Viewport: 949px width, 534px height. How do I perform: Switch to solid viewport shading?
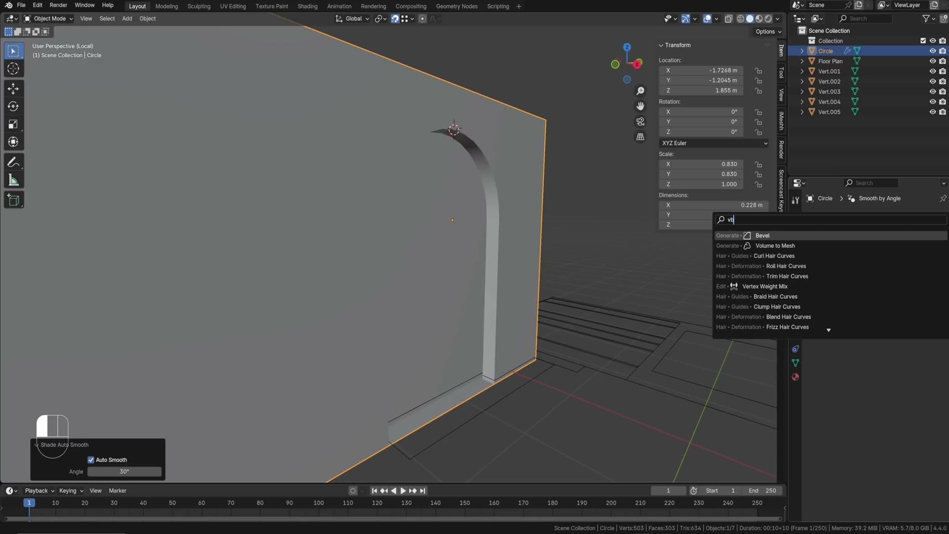coord(750,19)
